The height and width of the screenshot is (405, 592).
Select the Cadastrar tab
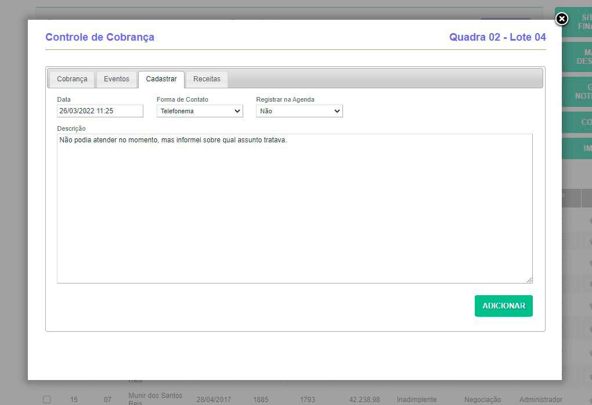click(x=161, y=79)
